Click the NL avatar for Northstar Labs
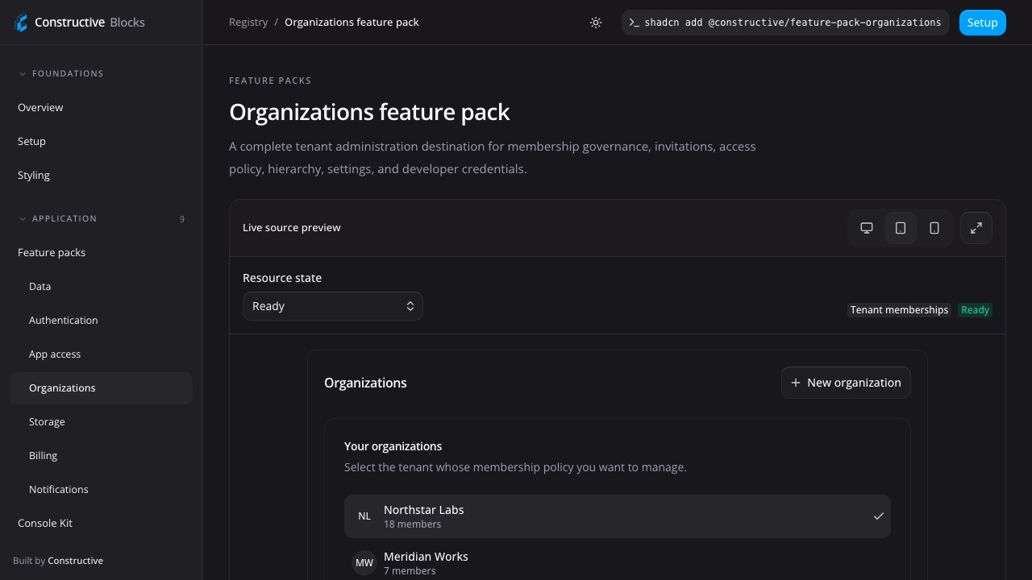Image resolution: width=1032 pixels, height=580 pixels. click(x=364, y=516)
